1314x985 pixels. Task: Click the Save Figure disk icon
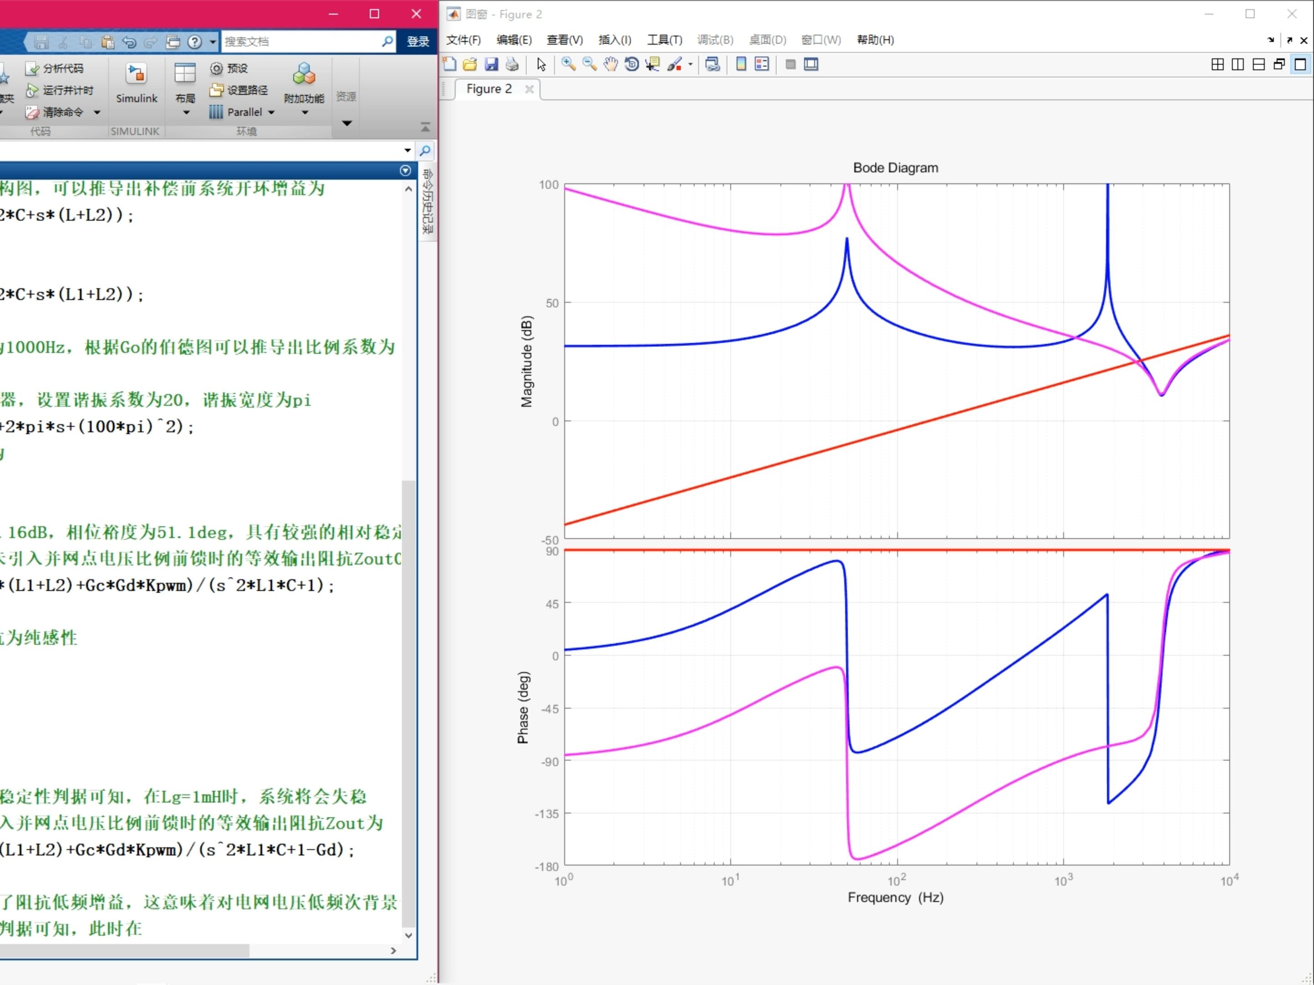click(491, 64)
